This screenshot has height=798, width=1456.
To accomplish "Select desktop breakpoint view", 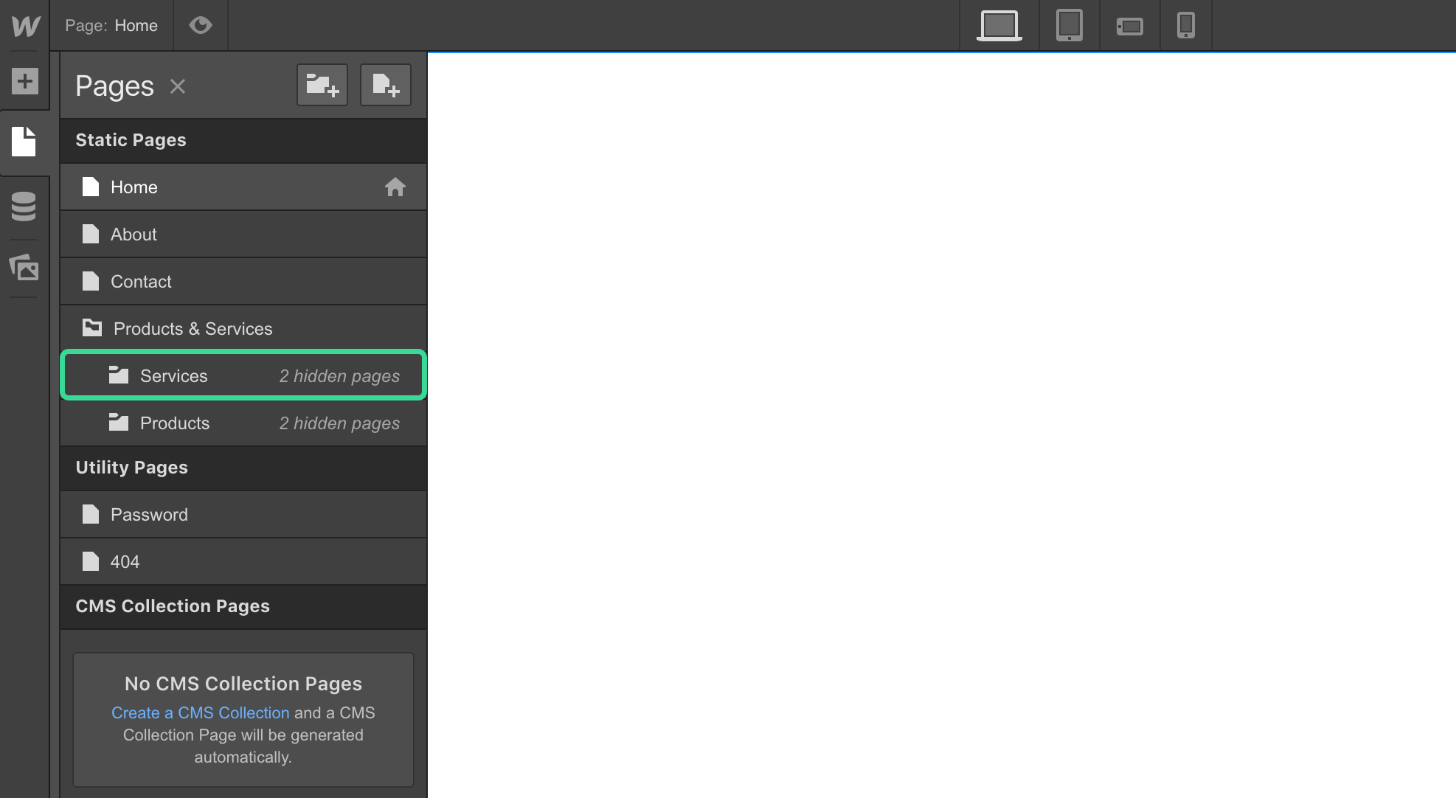I will click(999, 25).
